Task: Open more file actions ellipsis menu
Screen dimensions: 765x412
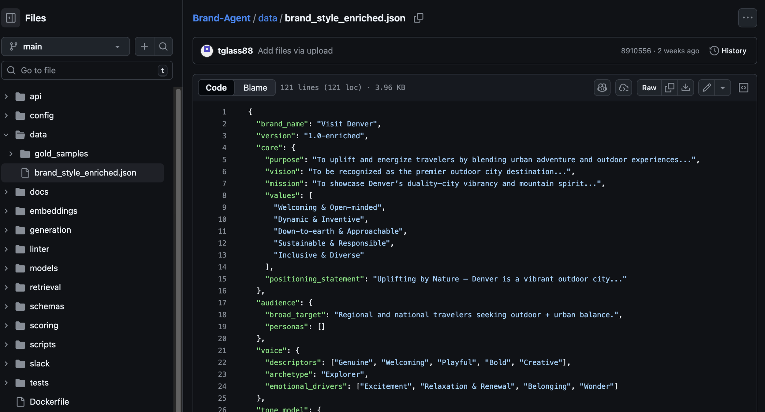Action: 747,18
